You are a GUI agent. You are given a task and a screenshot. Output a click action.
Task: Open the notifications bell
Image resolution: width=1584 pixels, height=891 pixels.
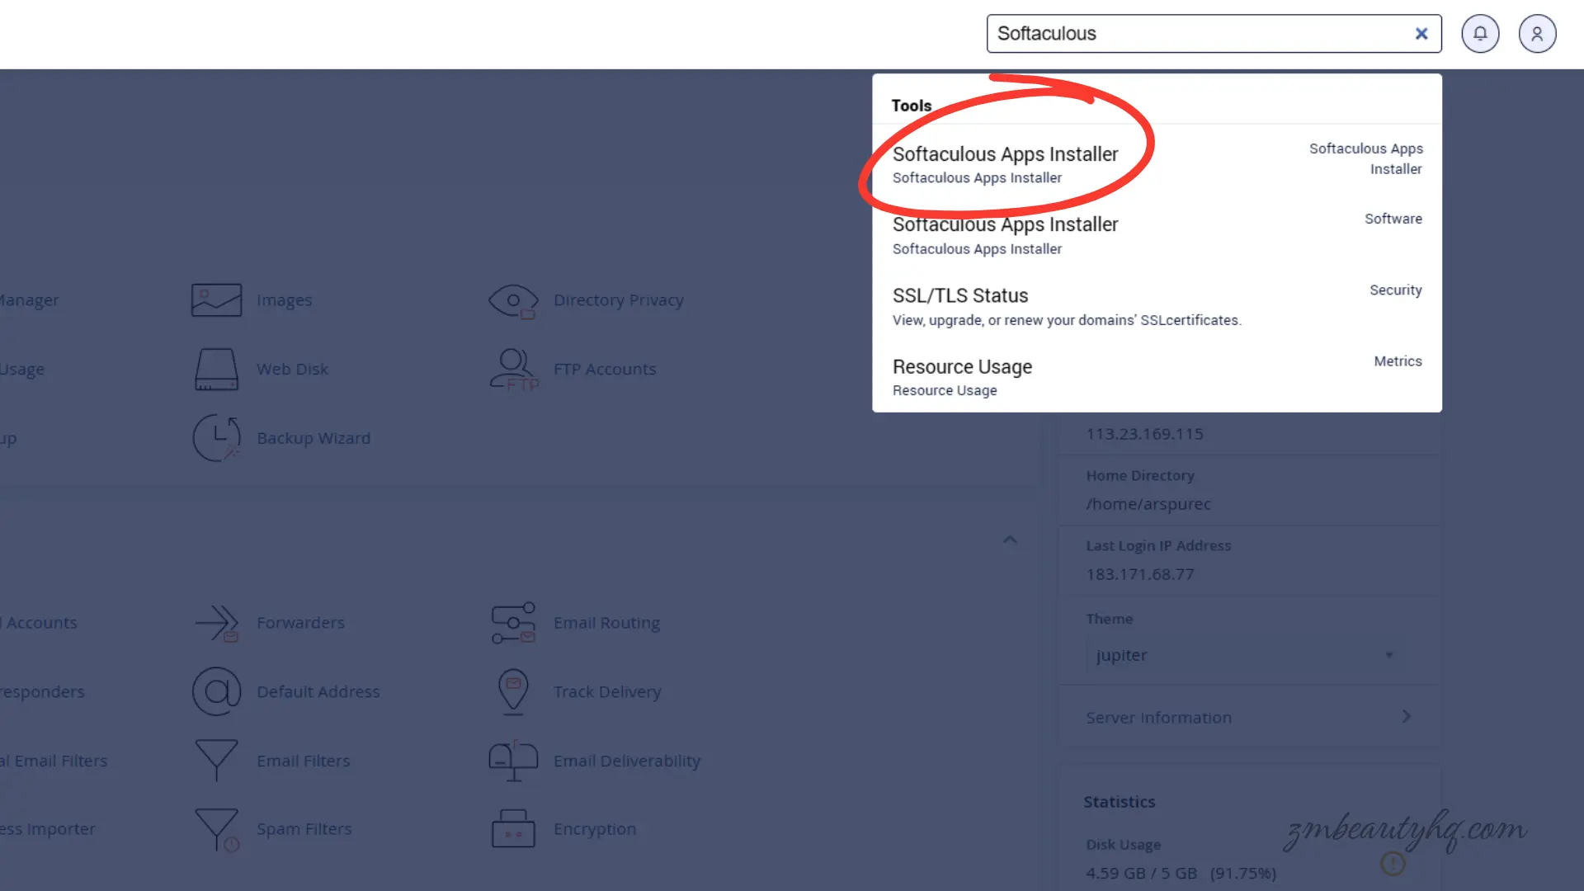click(x=1480, y=34)
